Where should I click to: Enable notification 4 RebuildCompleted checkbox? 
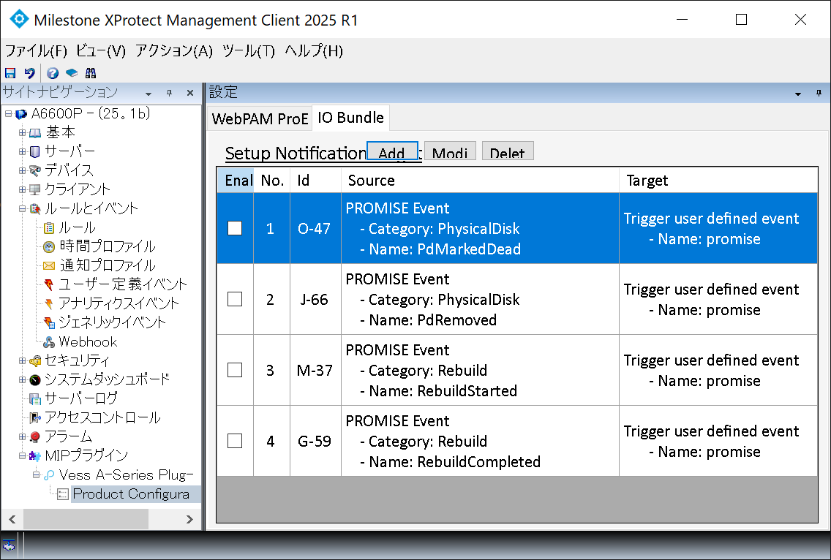pos(235,441)
